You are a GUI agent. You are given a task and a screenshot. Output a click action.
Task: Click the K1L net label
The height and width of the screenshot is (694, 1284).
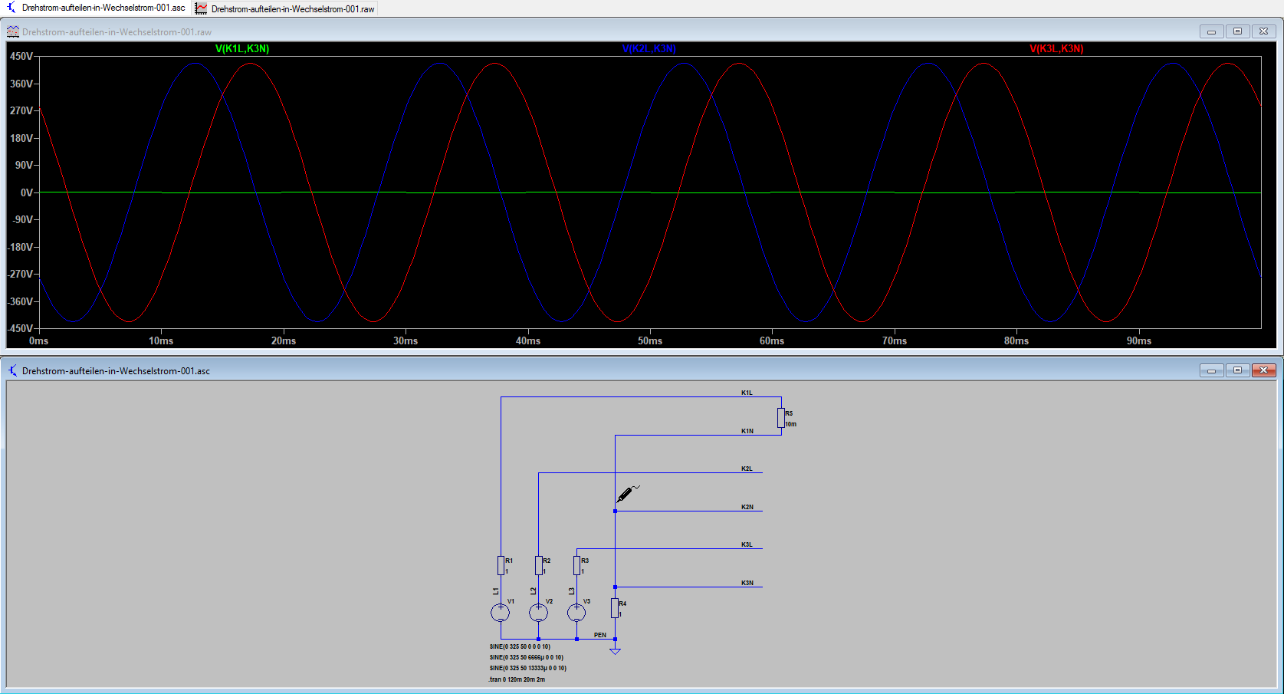click(x=747, y=393)
